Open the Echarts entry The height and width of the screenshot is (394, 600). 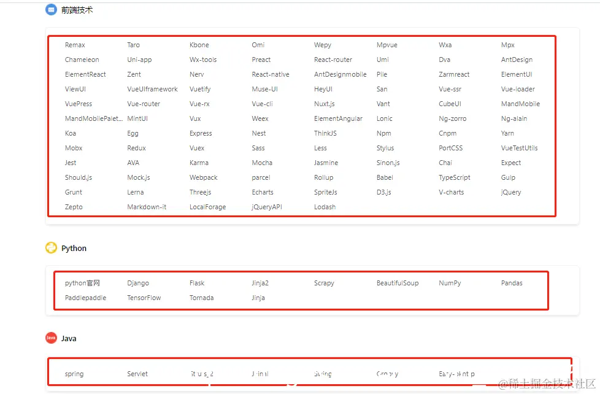263,192
